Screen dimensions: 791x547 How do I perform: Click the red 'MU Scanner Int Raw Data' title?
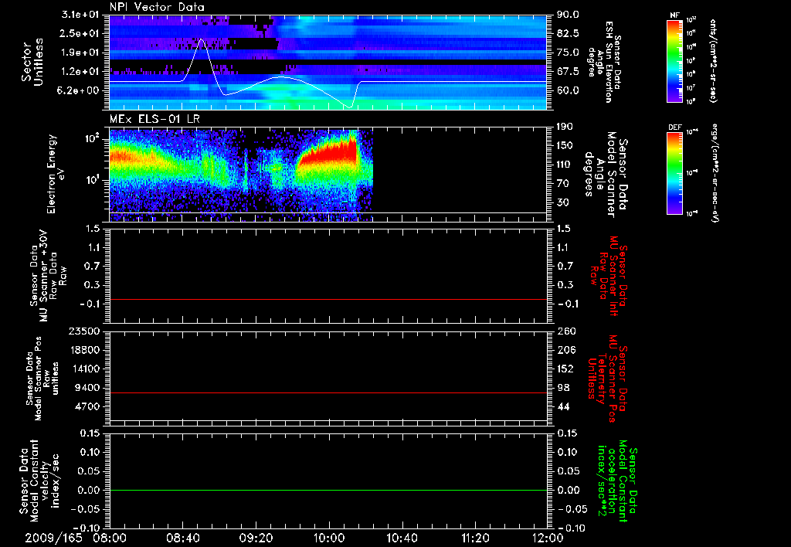tap(609, 276)
